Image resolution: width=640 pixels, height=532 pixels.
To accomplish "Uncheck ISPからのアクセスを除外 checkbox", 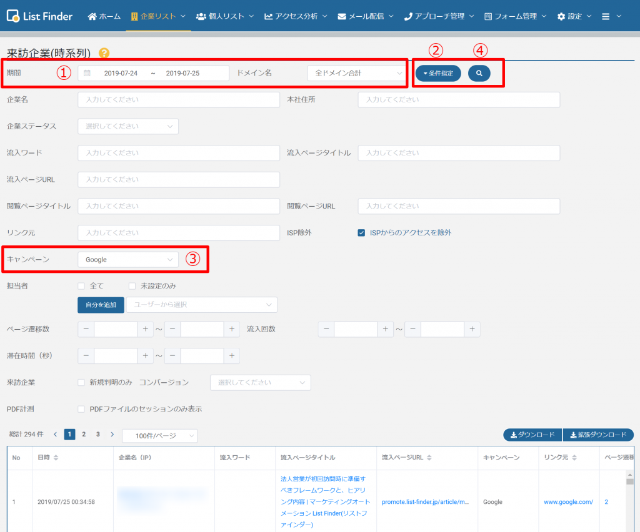I will coord(361,233).
